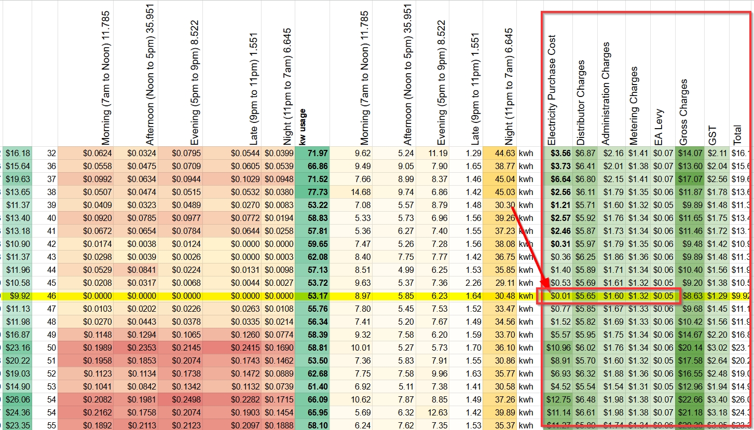This screenshot has height=430, width=754.
Task: Click the Electricity Purchase Cost column header
Action: pos(552,91)
